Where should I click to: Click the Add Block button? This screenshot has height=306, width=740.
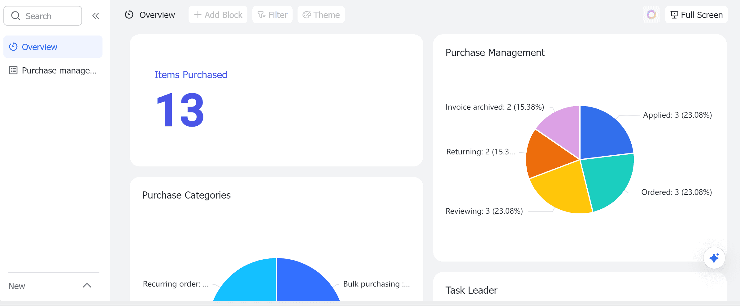click(218, 15)
